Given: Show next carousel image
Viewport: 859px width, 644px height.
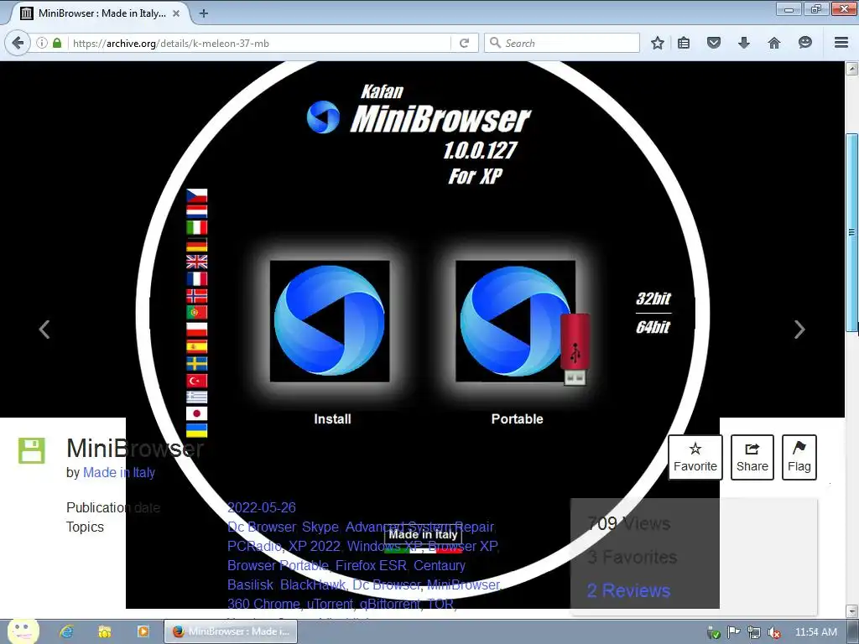Looking at the screenshot, I should (799, 329).
